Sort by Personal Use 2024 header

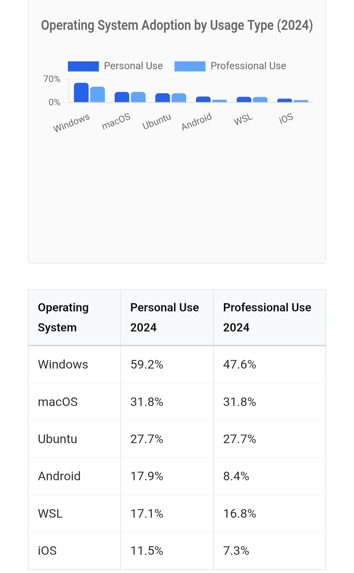[165, 317]
